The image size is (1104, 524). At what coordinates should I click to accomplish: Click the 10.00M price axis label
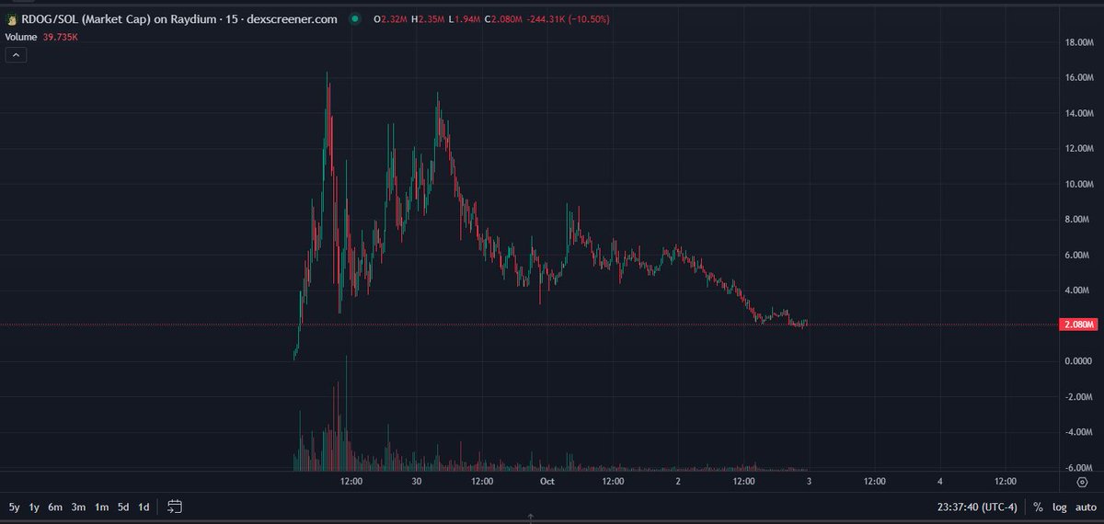(x=1078, y=184)
